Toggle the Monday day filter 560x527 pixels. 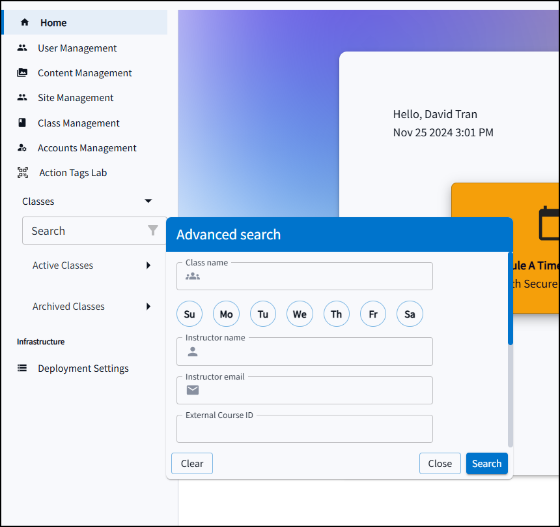click(226, 314)
